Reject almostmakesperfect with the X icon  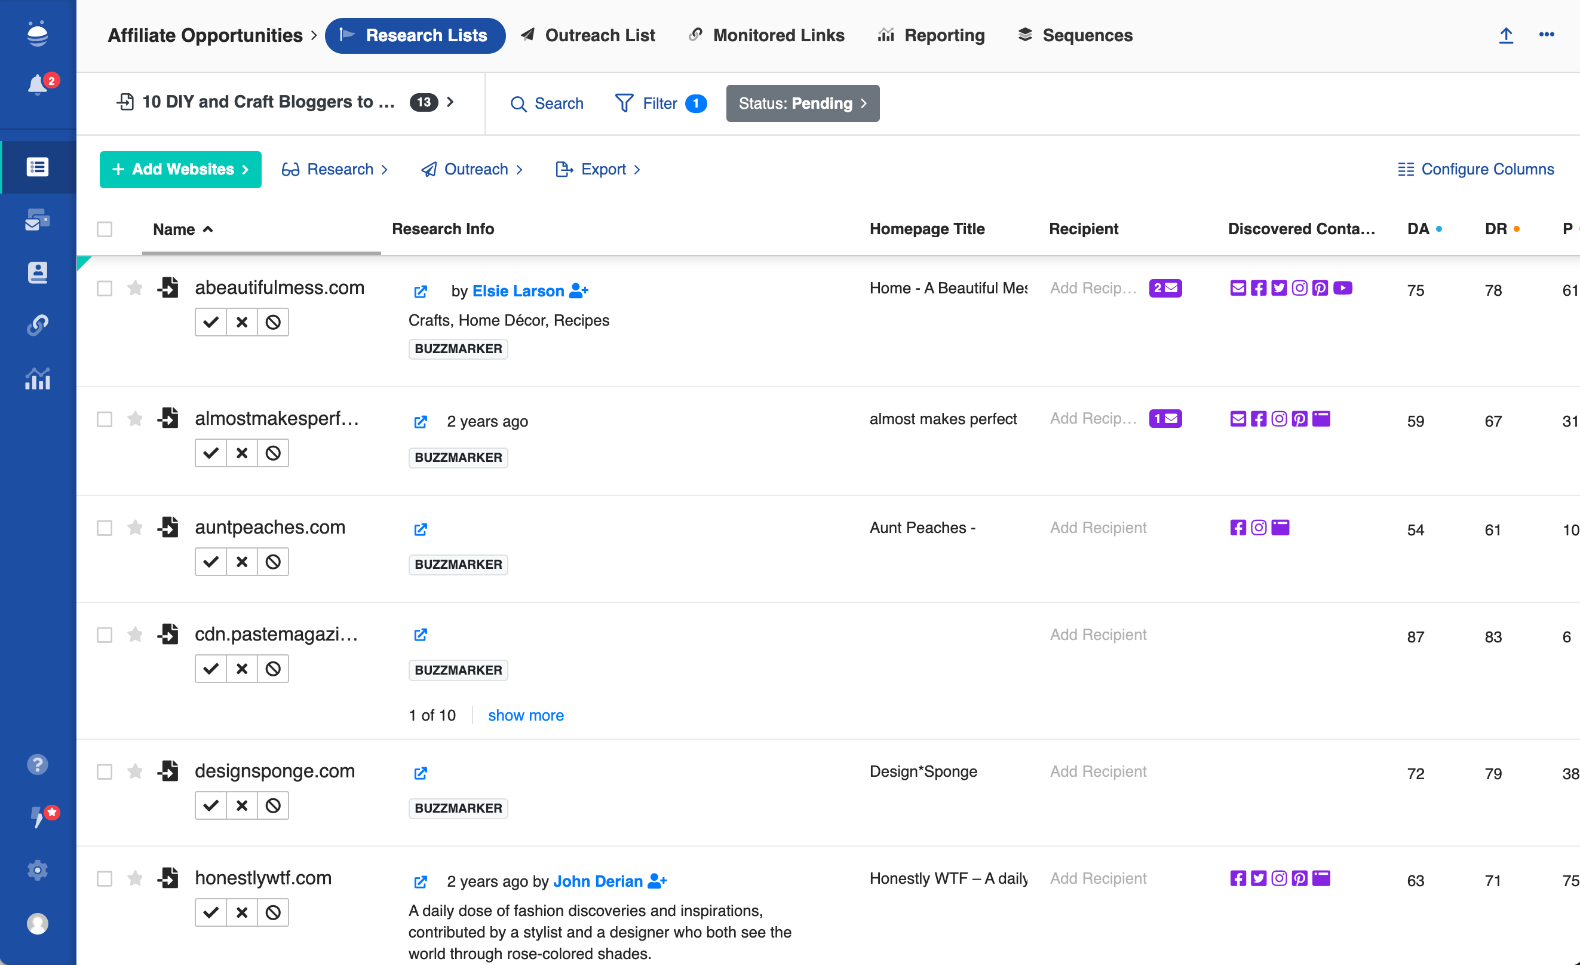[x=242, y=453]
